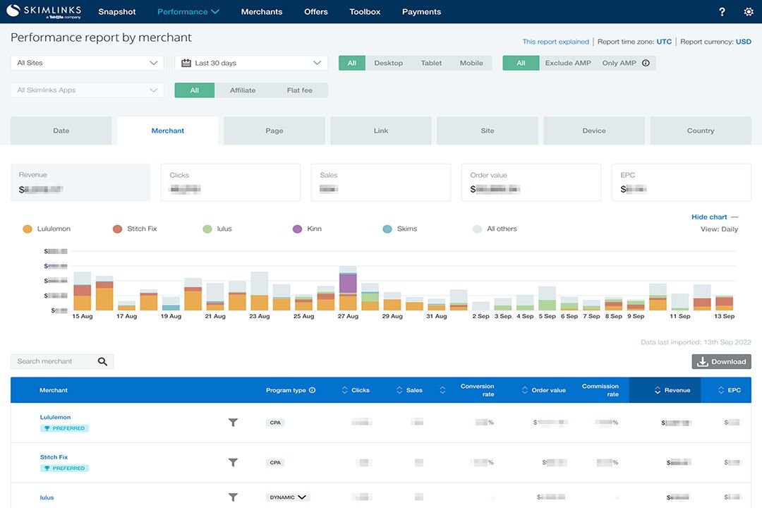Click the Hide chart link
The width and height of the screenshot is (762, 508).
click(x=709, y=217)
